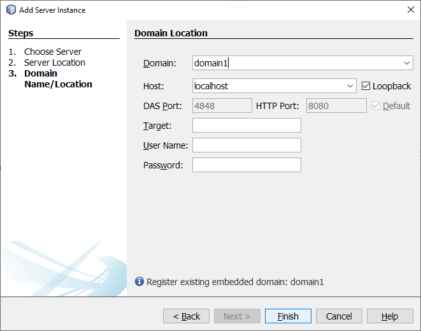Click the Target: label
The image size is (421, 331).
click(x=157, y=126)
